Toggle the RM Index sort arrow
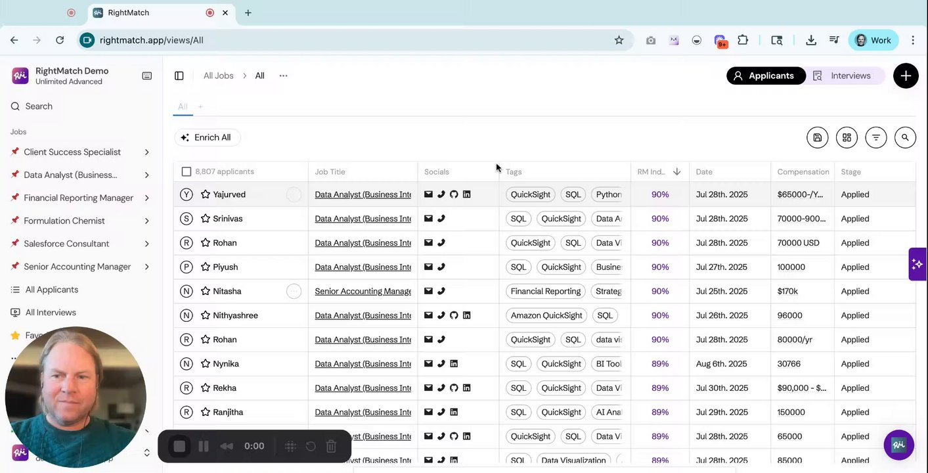Screen dimensions: 928x473 (x=676, y=171)
